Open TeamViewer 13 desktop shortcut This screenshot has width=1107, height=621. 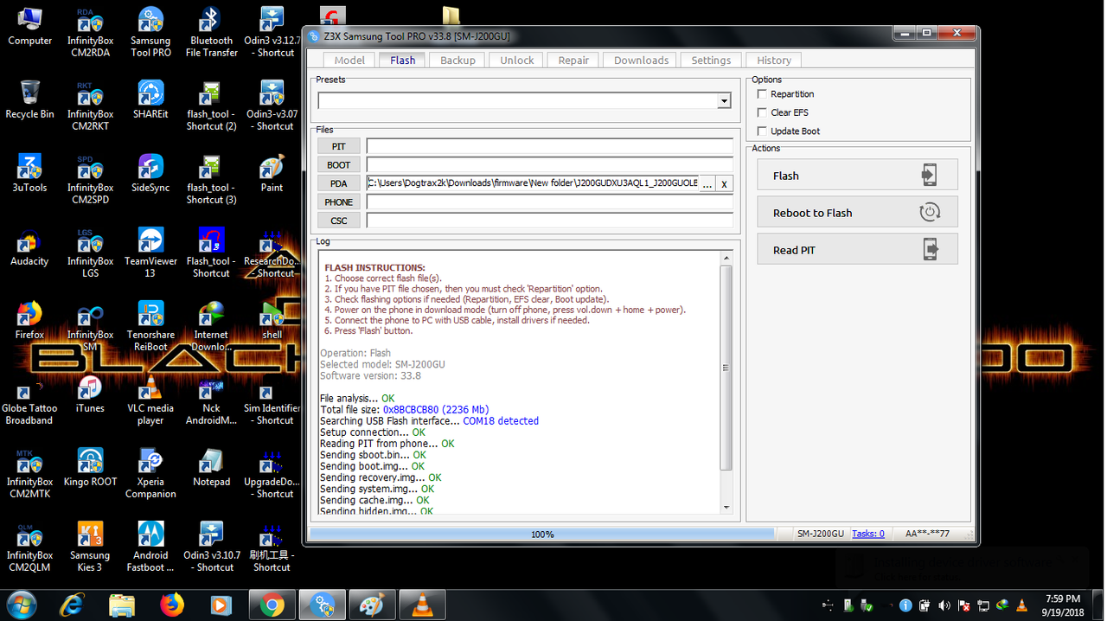(150, 253)
